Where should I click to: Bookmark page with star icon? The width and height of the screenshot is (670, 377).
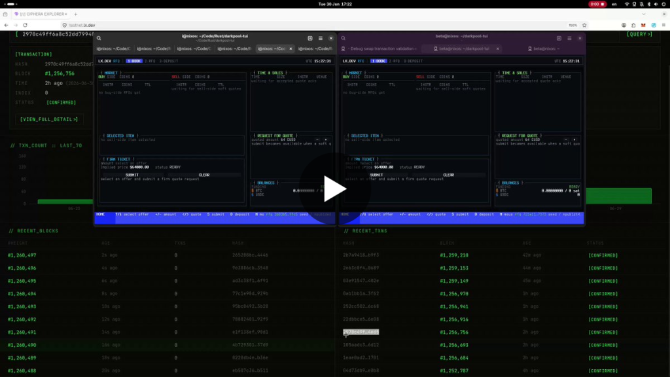584,26
